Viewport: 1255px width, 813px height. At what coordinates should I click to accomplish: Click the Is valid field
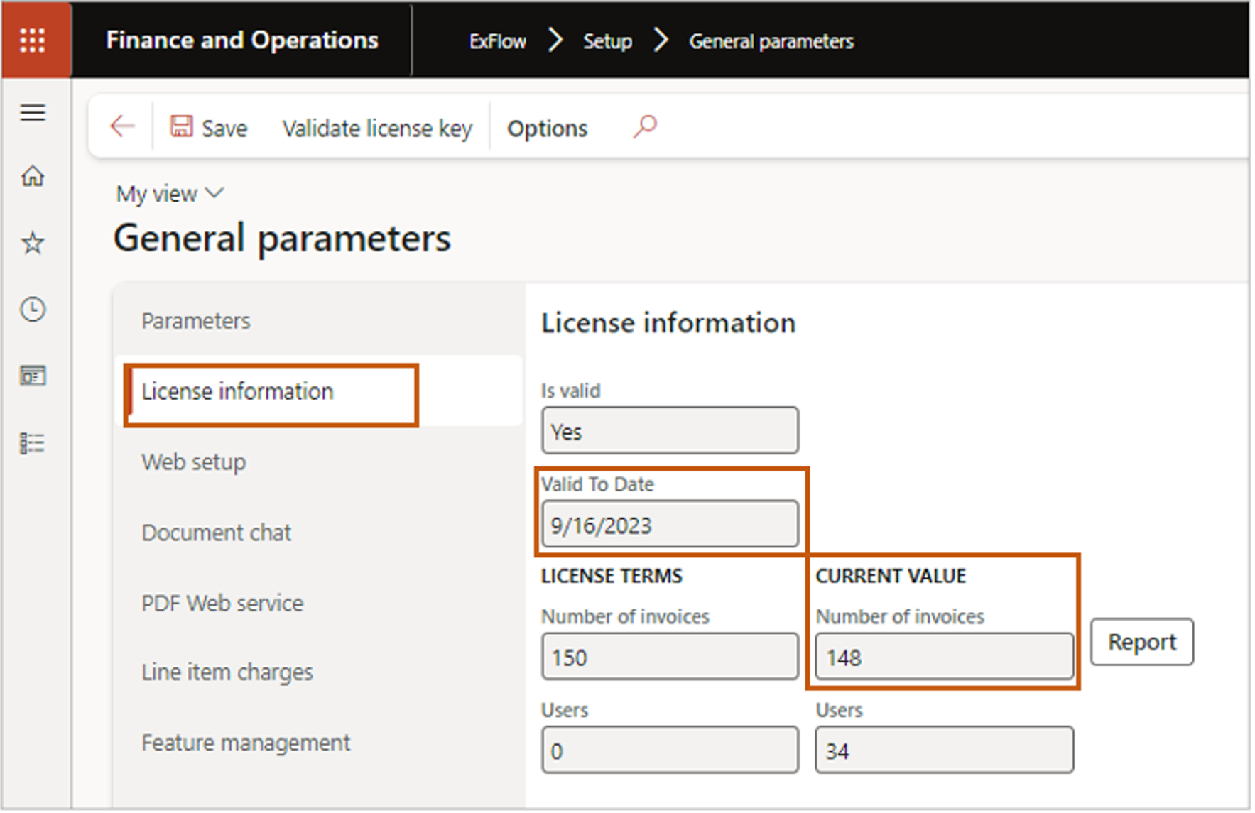(670, 430)
